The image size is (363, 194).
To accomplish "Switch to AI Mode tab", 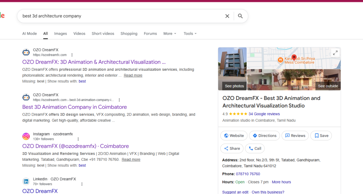I will tap(29, 34).
